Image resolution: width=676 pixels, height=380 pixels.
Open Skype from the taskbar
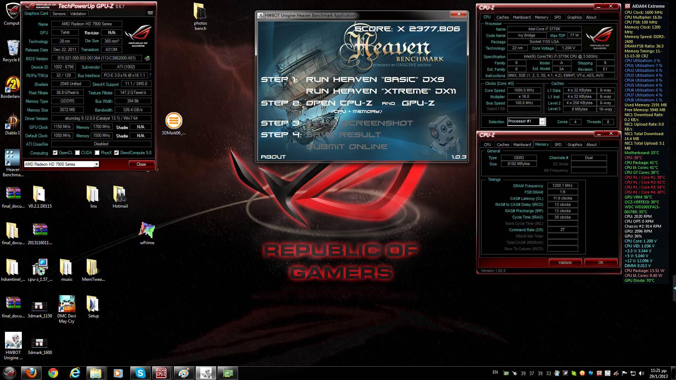pos(140,373)
